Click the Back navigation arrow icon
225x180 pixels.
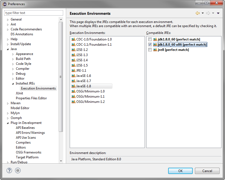(198, 13)
